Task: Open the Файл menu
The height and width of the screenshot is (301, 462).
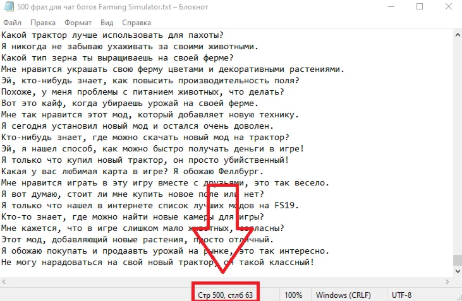Action: coord(13,23)
